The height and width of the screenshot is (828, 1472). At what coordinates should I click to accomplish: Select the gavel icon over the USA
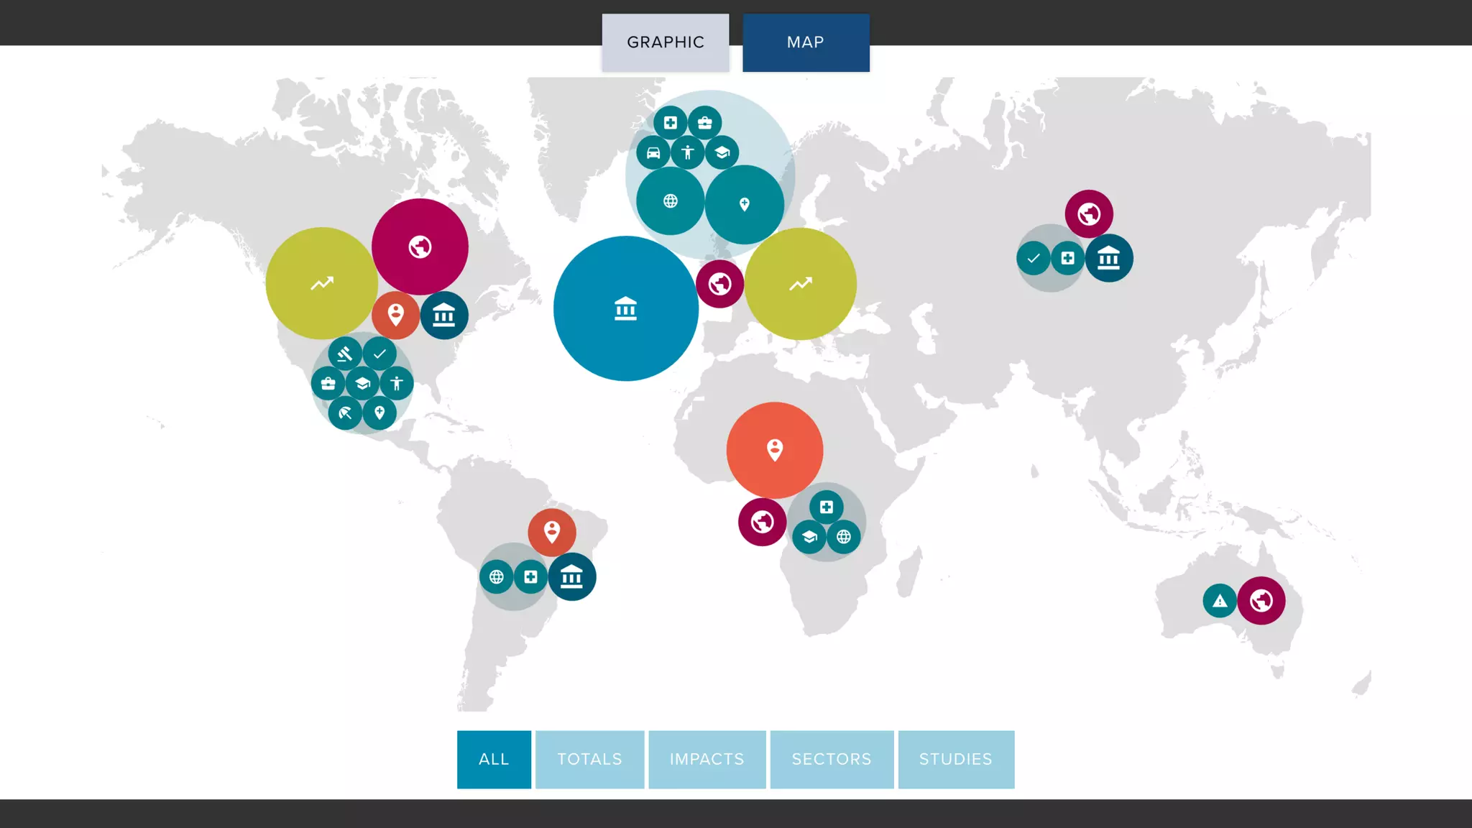click(x=345, y=354)
